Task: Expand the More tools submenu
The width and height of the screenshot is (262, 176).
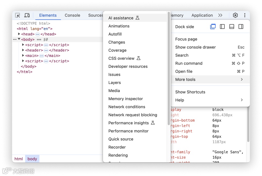Action: 210,79
